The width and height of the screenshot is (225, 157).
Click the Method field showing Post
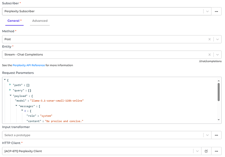(112, 39)
